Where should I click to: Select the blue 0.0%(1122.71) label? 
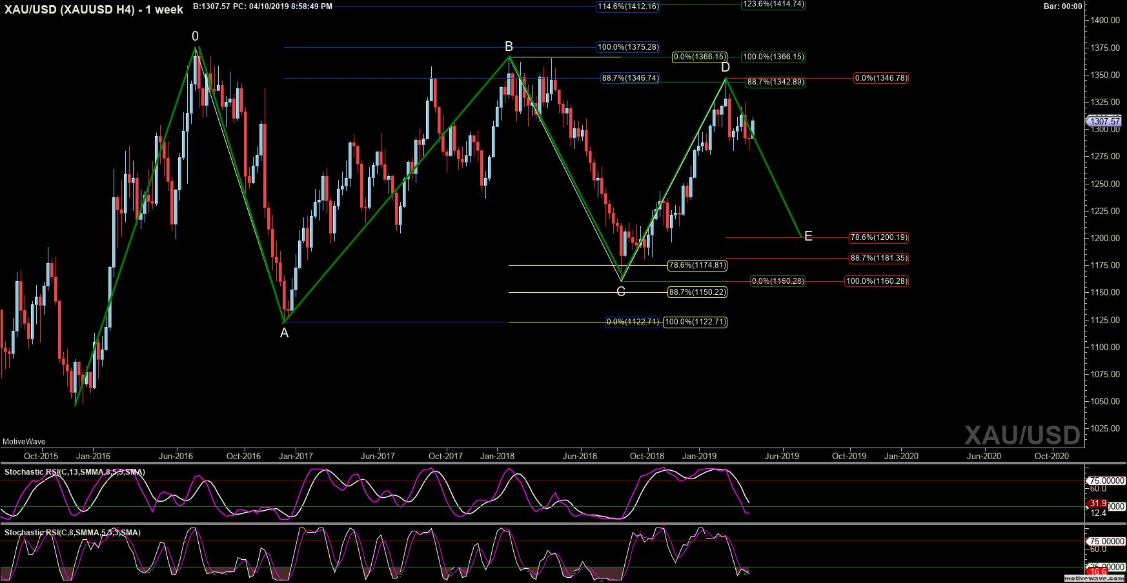coord(633,322)
